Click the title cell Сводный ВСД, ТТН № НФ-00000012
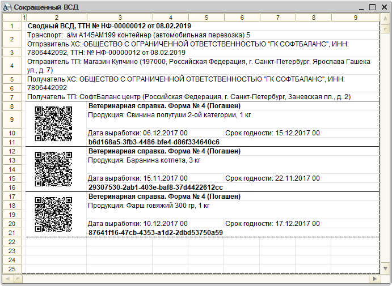Image resolution: width=392 pixels, height=286 pixels. click(109, 26)
